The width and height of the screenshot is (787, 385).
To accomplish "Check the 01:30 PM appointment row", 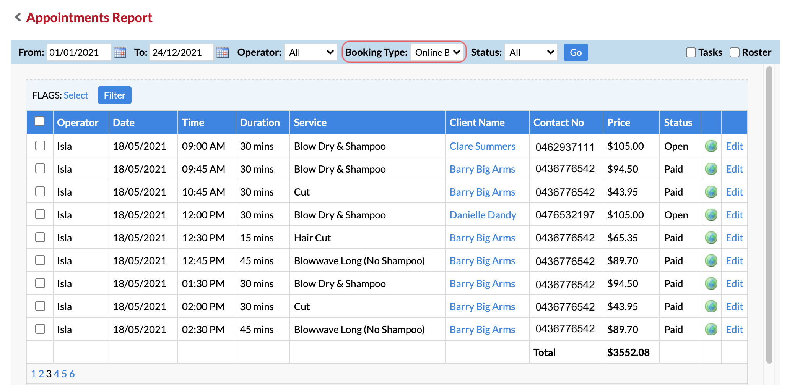I will tap(40, 283).
